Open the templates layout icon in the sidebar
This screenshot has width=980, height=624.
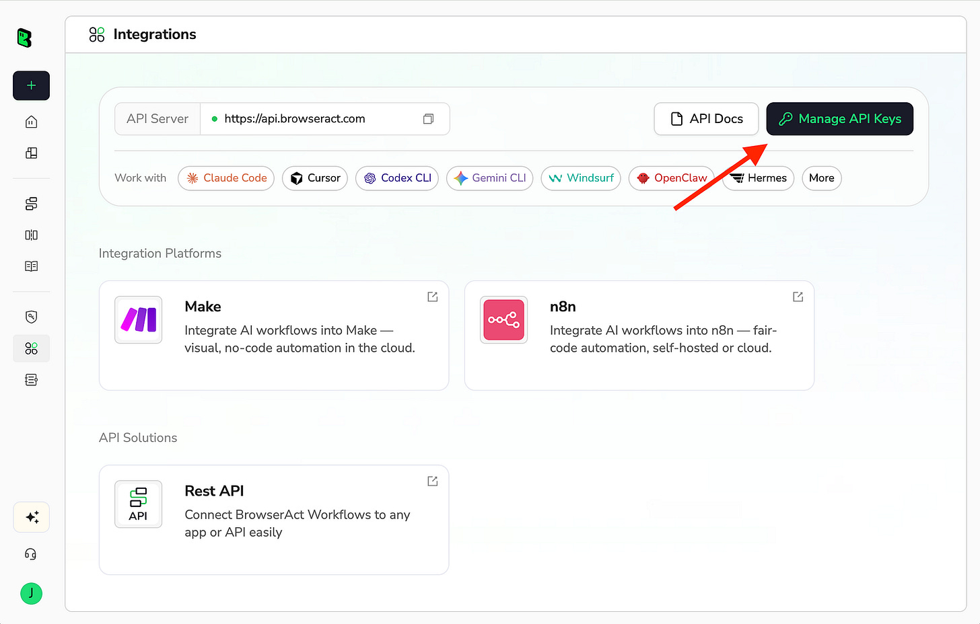click(31, 153)
